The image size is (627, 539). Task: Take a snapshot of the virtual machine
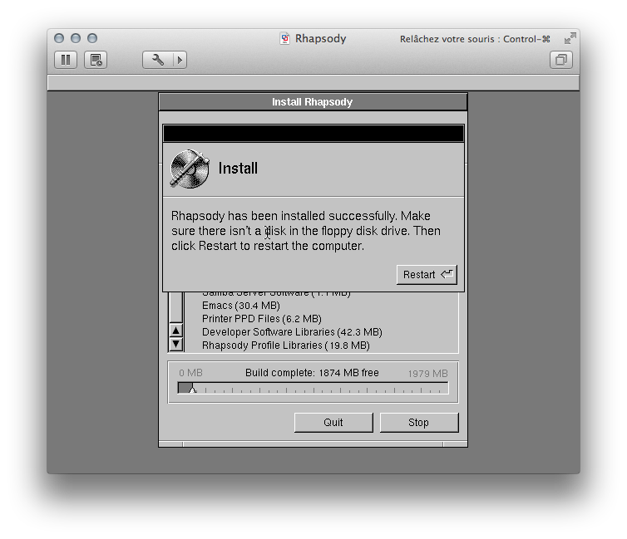96,60
